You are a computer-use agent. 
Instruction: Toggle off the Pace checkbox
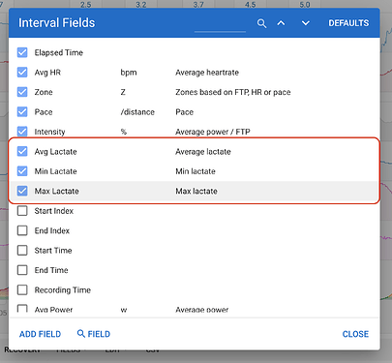coord(22,111)
